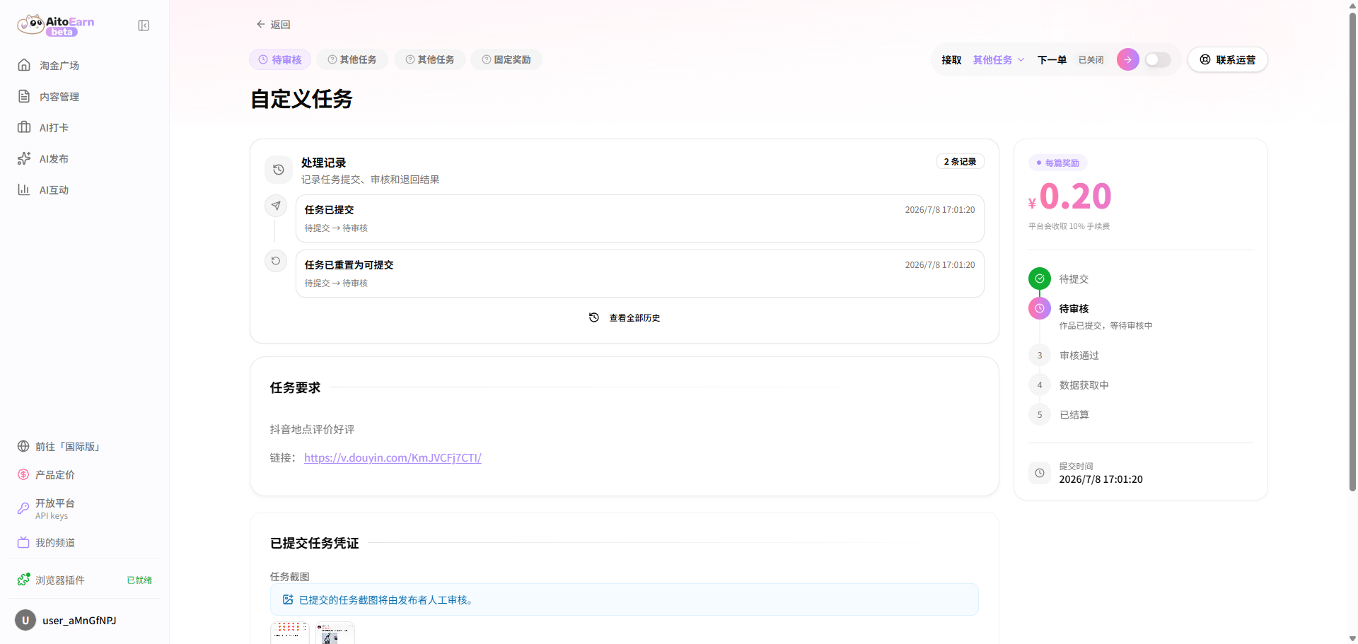Click the 淘金广场 home icon

(24, 65)
